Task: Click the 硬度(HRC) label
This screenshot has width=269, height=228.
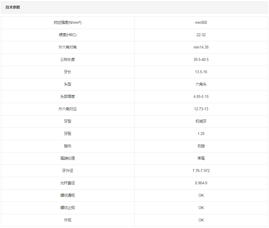Action: pyautogui.click(x=68, y=35)
